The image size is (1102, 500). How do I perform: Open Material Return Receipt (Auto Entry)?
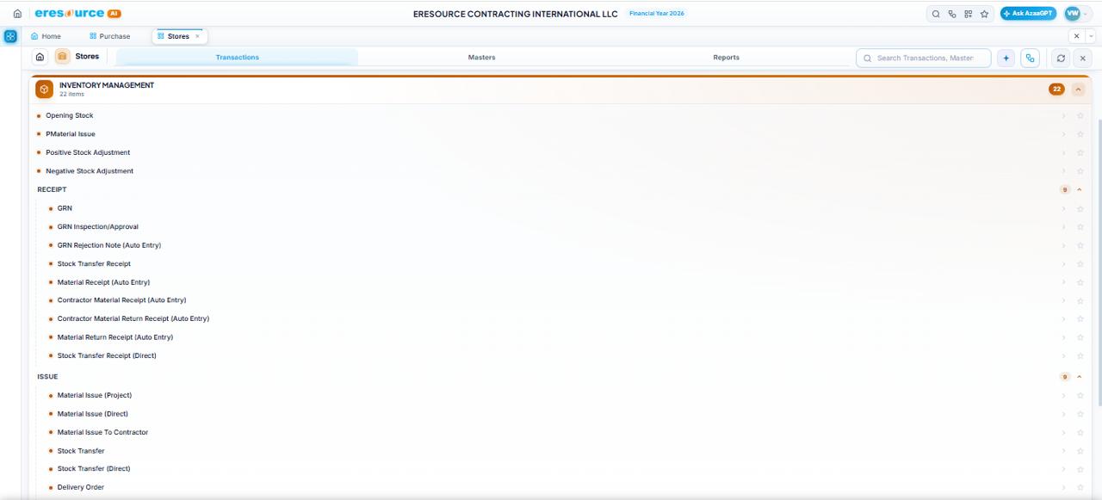point(115,337)
